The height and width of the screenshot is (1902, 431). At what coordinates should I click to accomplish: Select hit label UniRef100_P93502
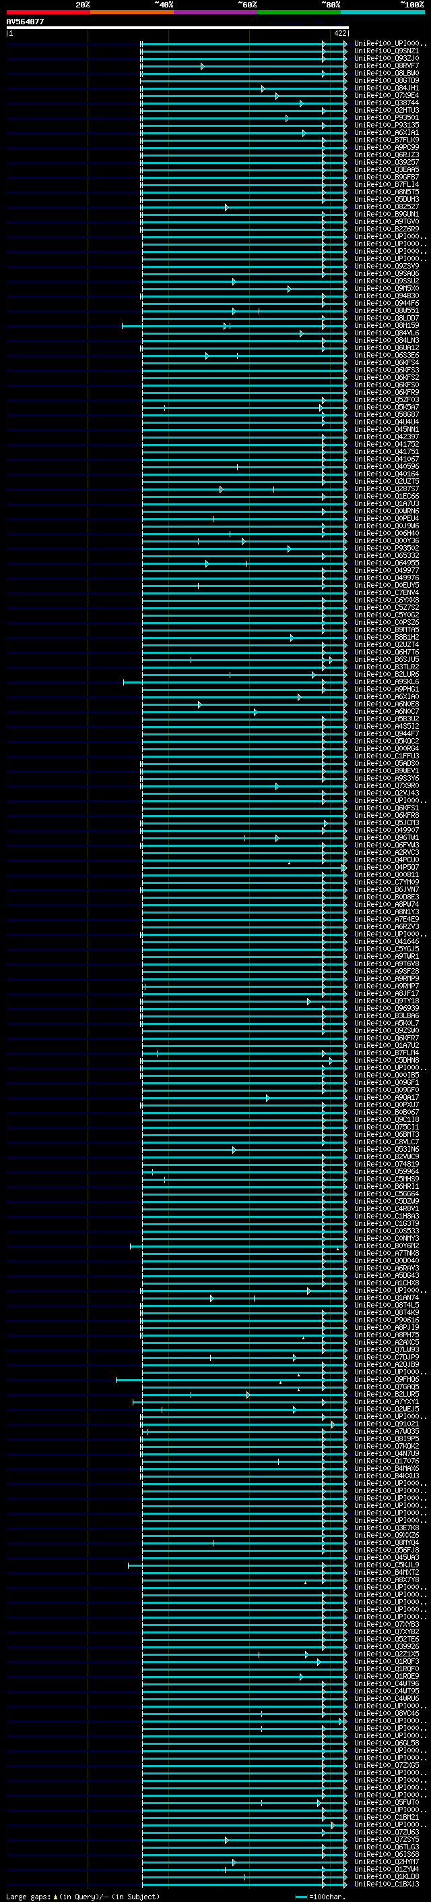[387, 548]
